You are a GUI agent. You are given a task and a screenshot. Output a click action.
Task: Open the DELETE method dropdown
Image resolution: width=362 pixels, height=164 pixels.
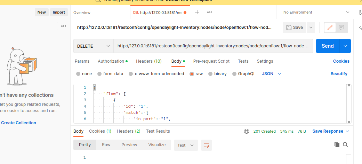(x=93, y=46)
